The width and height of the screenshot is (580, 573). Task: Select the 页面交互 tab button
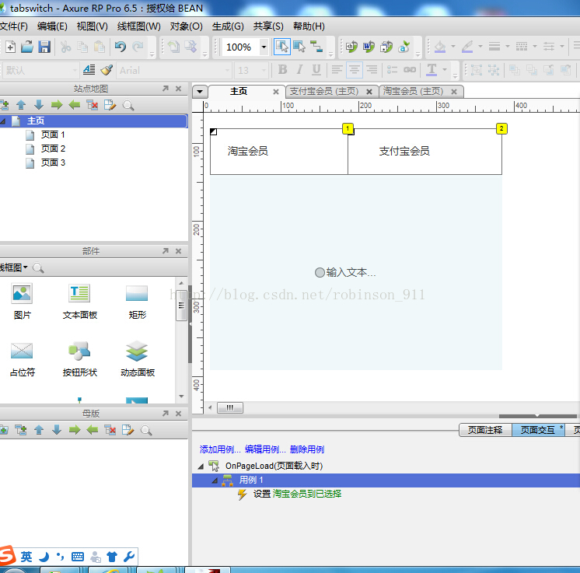(x=538, y=430)
